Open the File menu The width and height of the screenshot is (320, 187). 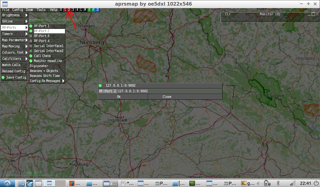[x=6, y=10]
